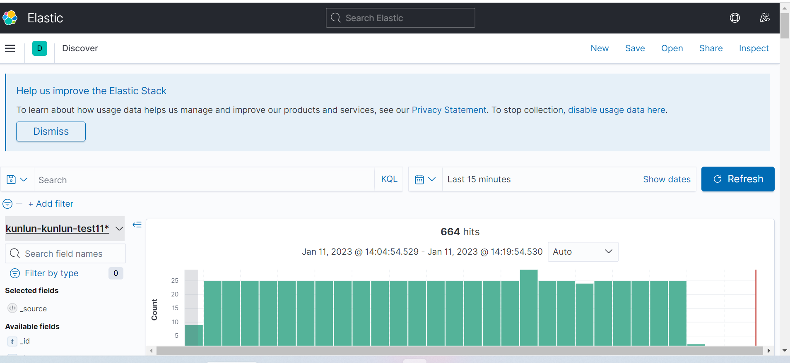This screenshot has height=363, width=790.
Task: Click the magnifier in Search Elastic box
Action: pyautogui.click(x=336, y=18)
